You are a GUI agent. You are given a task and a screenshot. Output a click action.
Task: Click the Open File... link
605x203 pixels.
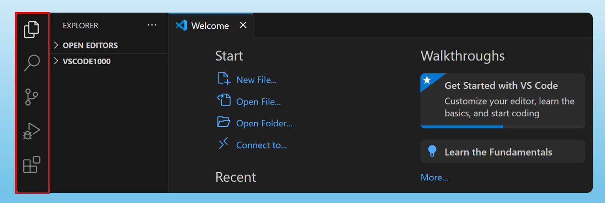pos(259,102)
